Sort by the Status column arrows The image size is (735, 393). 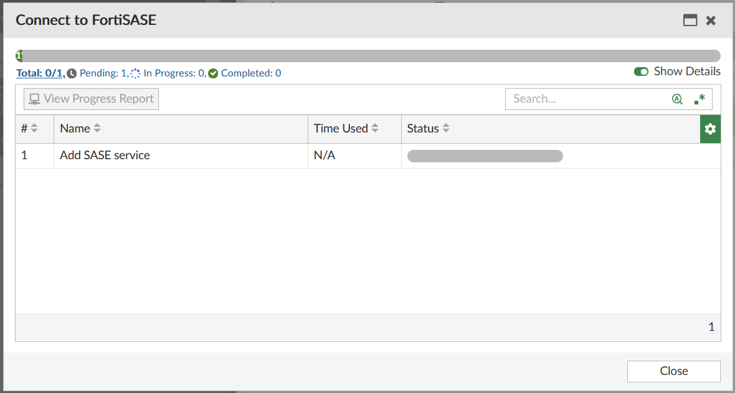[445, 128]
